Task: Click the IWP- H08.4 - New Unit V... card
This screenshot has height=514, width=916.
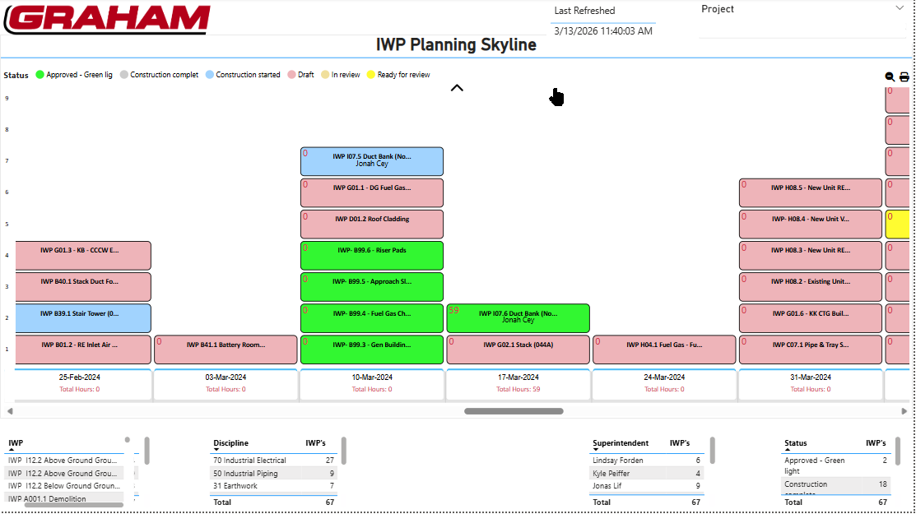Action: pyautogui.click(x=811, y=224)
